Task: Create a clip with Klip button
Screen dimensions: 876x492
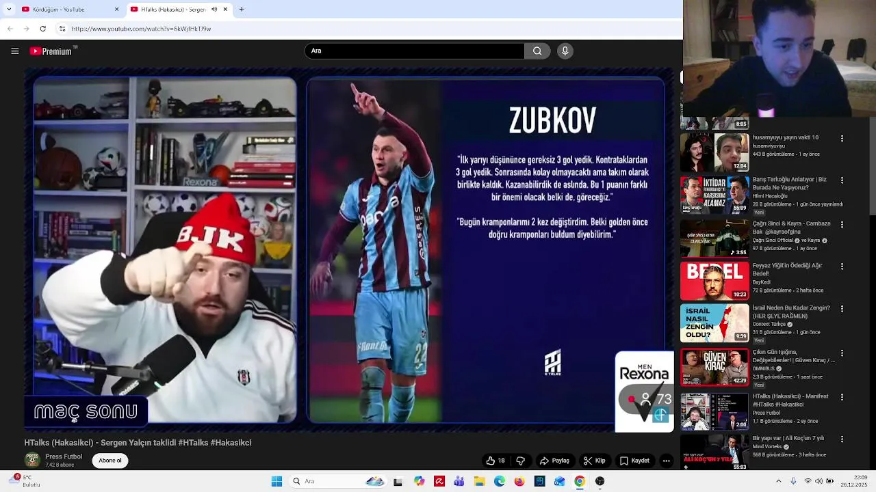Action: [594, 461]
